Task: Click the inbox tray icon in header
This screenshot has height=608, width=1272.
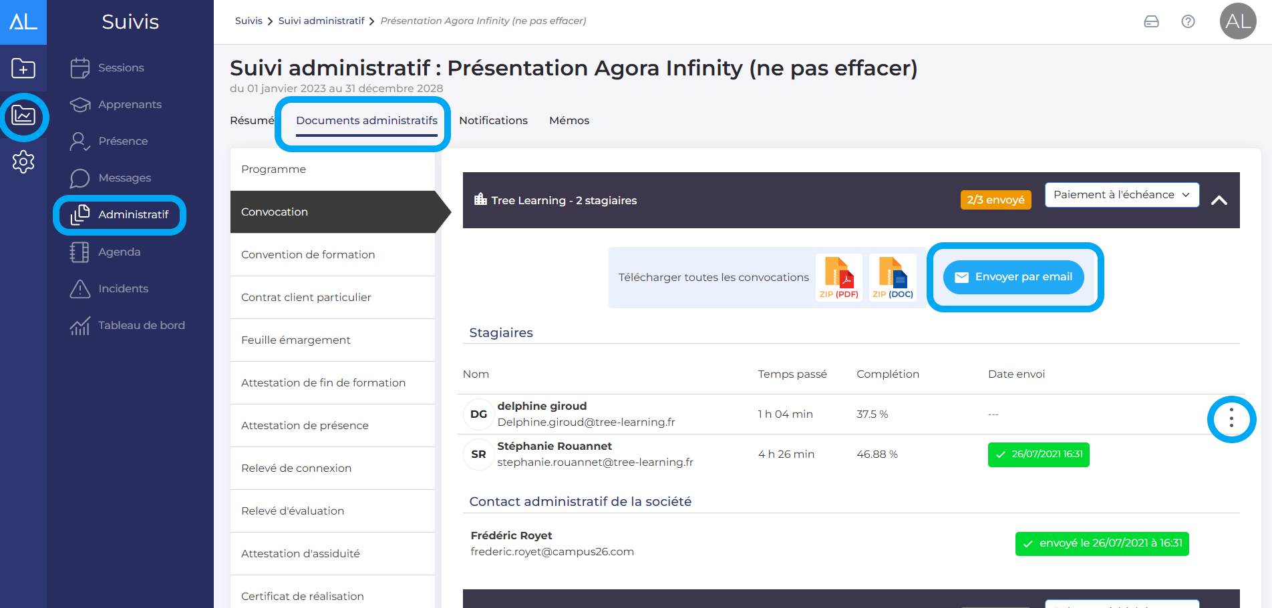Action: coord(1151,21)
